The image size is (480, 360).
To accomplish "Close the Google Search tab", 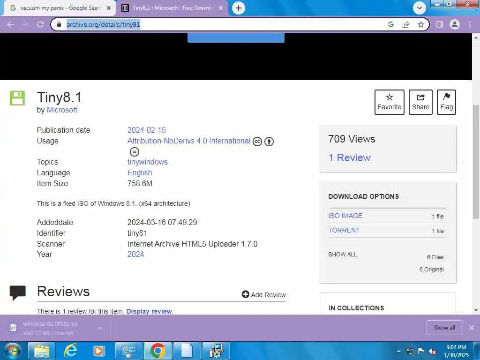I will pyautogui.click(x=109, y=8).
